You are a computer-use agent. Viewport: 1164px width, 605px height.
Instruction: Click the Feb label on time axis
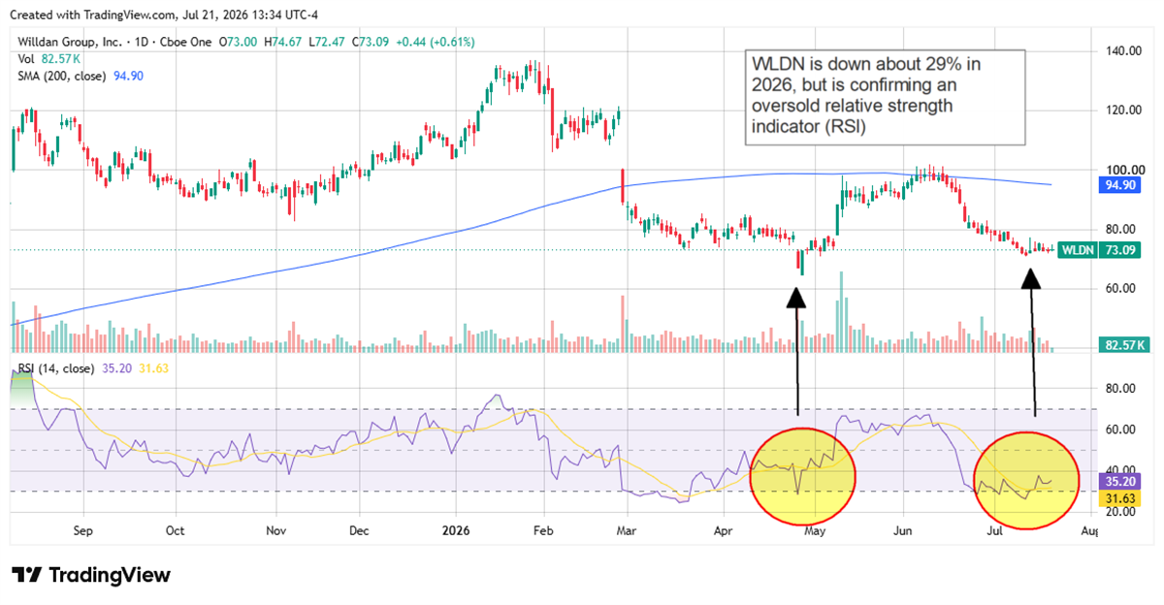pyautogui.click(x=544, y=531)
